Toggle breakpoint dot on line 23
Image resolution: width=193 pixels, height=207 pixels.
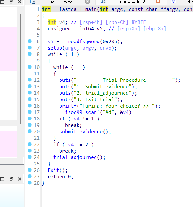pos(30,150)
